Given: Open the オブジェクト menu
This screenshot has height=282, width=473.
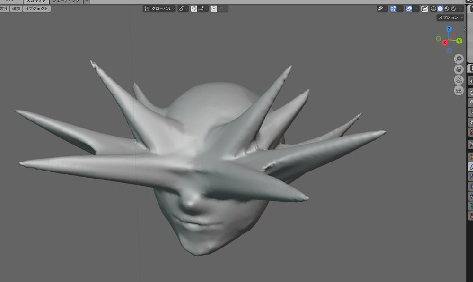Looking at the screenshot, I should 36,9.
